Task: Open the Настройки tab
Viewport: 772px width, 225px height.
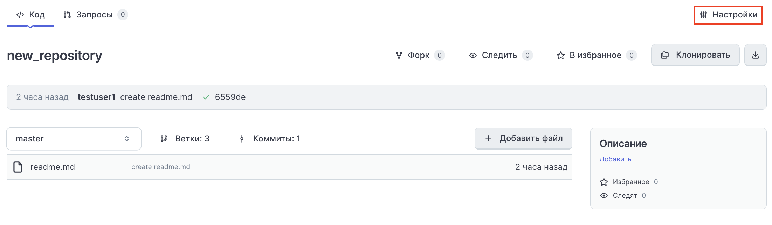Action: [728, 15]
